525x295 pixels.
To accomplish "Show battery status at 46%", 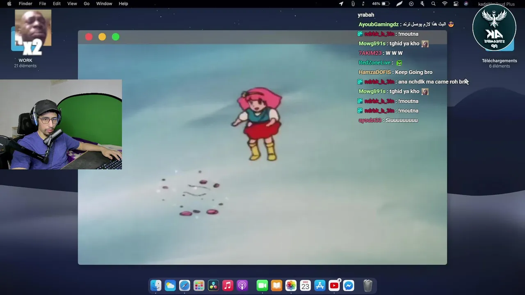I will (x=381, y=4).
